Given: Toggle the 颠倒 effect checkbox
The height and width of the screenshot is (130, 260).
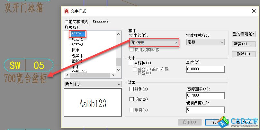Looking at the screenshot, I should pos(131,89).
